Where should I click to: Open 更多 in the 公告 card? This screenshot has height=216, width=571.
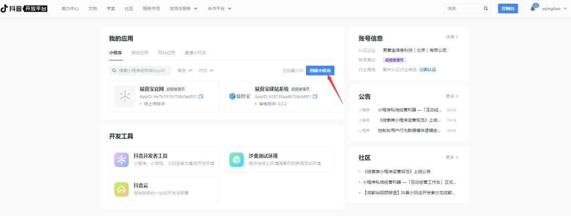[452, 96]
